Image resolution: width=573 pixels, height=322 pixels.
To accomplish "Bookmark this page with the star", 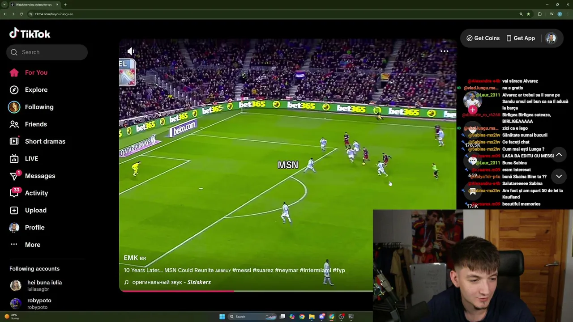I will click(528, 14).
